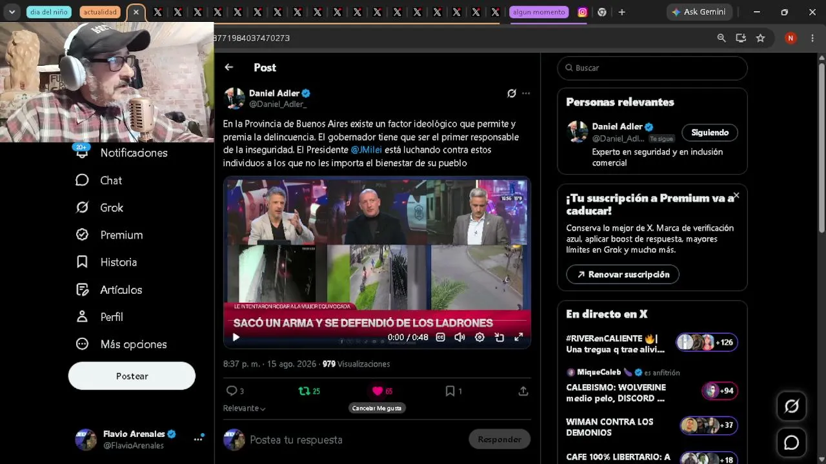Bookmark this page with star icon

coord(761,38)
